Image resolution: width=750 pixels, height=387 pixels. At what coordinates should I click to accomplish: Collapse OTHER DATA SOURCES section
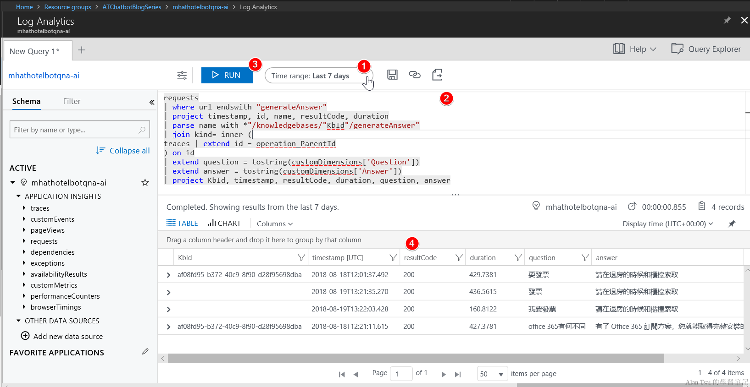(x=19, y=321)
